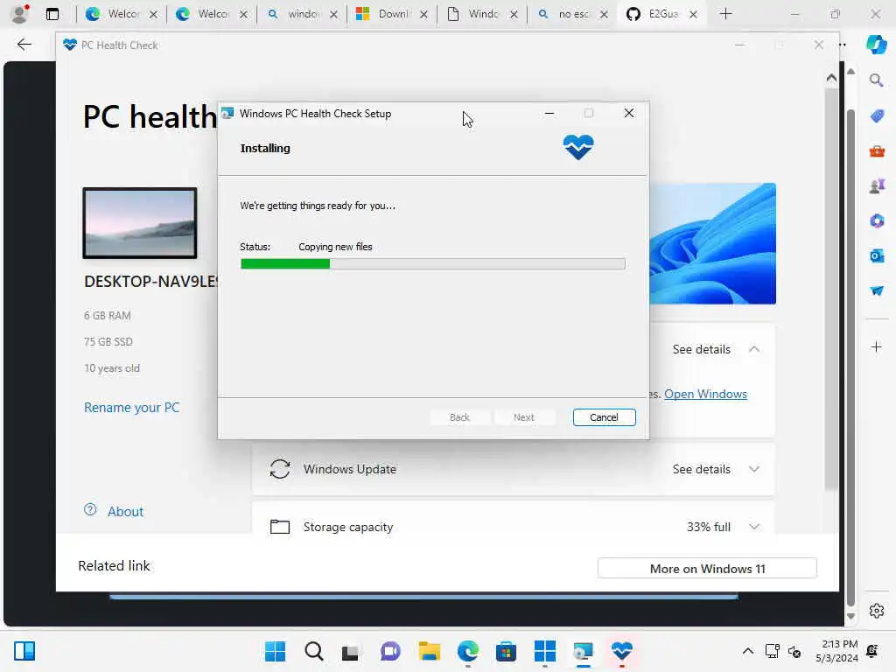Viewport: 896px width, 672px height.
Task: Collapse the top See details chevron
Action: tap(753, 349)
